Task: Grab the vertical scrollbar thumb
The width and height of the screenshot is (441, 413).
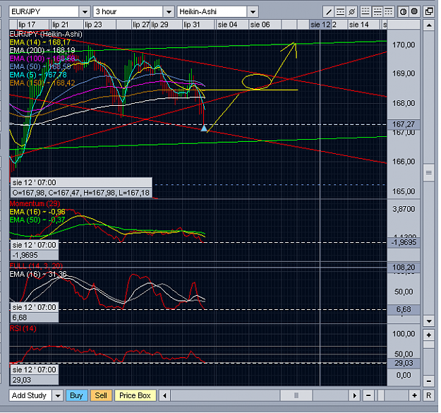Action: 429,172
